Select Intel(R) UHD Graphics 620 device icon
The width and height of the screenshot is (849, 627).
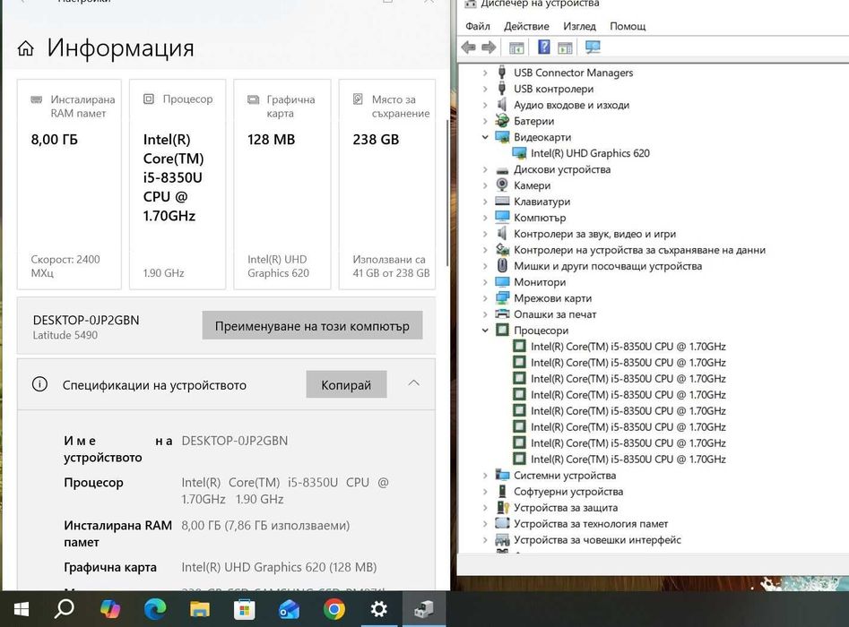pos(520,154)
